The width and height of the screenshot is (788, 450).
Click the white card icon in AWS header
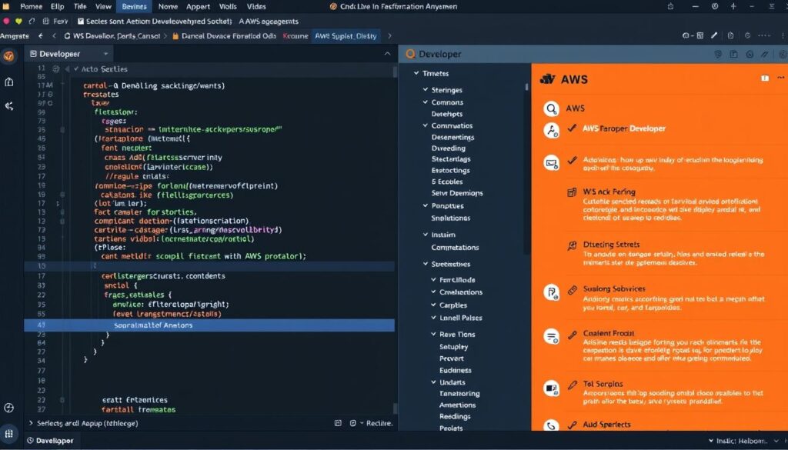[765, 78]
